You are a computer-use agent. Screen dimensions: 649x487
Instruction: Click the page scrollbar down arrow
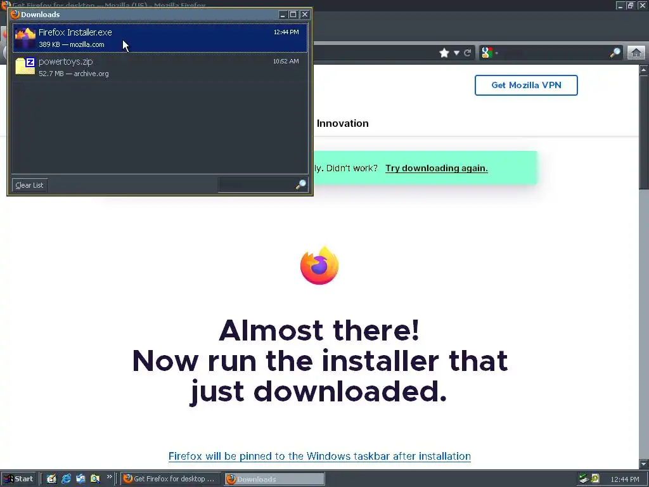tap(644, 464)
